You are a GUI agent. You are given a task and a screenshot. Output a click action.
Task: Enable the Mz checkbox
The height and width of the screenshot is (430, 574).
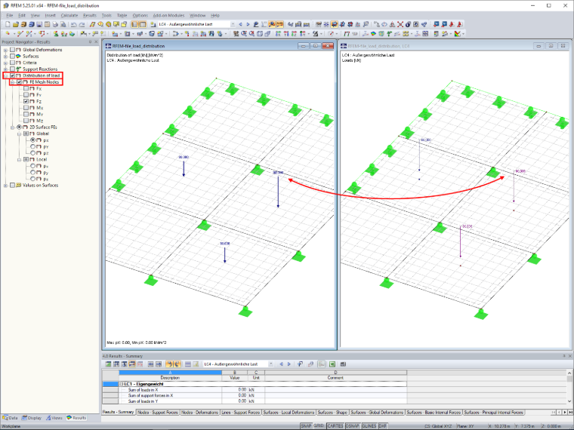pos(26,121)
